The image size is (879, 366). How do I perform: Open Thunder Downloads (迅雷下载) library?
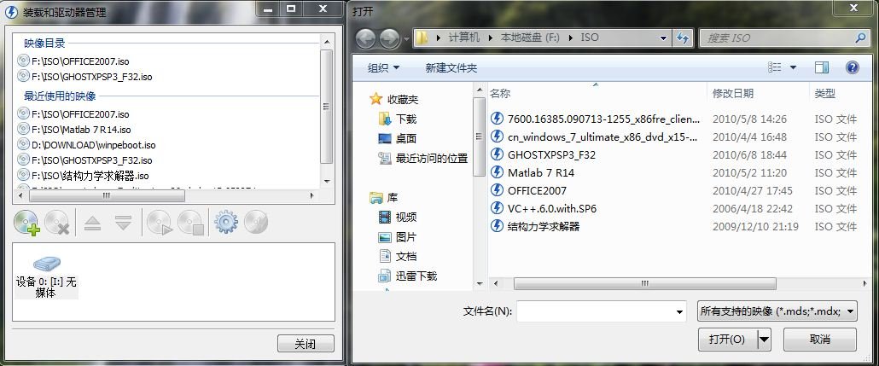tap(408, 276)
